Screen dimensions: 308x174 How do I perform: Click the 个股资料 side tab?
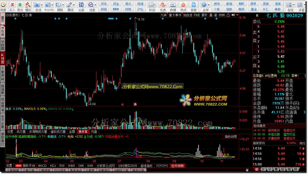click(2, 74)
